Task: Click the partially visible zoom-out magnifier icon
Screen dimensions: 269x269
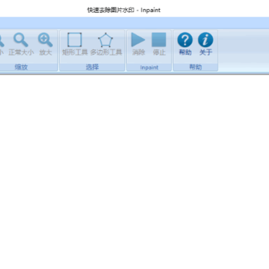Action: pyautogui.click(x=1, y=40)
